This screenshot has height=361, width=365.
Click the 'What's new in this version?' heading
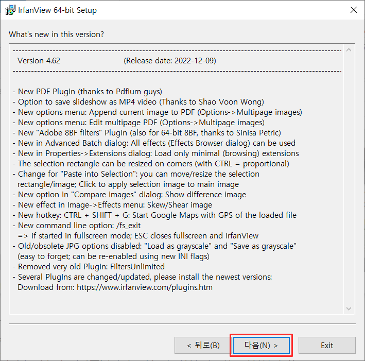56,35
